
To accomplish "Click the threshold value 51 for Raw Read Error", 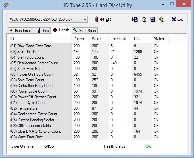I will (x=112, y=46).
